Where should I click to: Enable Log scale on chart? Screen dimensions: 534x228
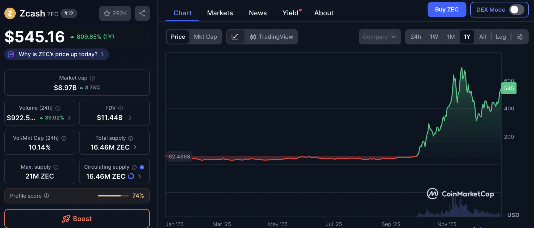coord(501,37)
